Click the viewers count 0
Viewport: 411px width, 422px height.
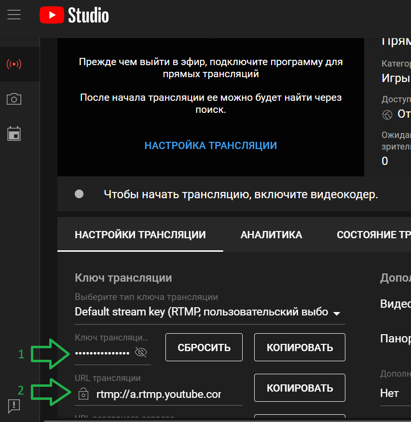tap(385, 161)
